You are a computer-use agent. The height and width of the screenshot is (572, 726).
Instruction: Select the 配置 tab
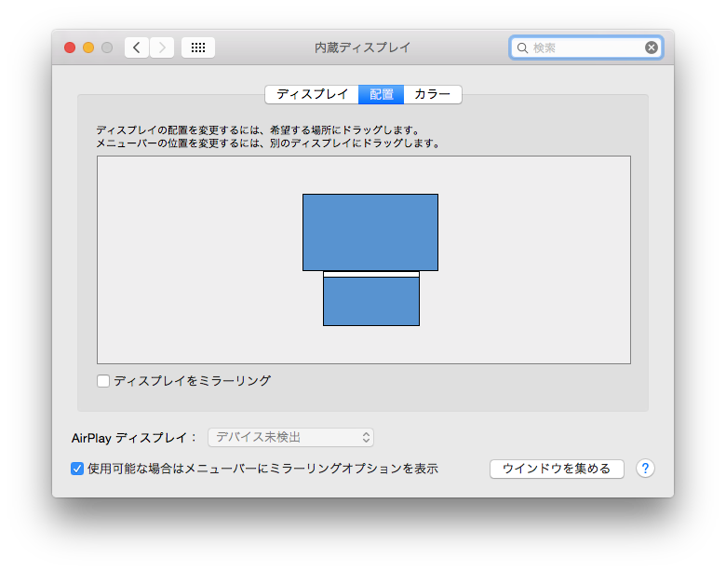(381, 95)
